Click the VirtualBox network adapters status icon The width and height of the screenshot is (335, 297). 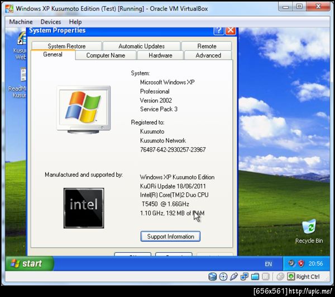pos(245,277)
